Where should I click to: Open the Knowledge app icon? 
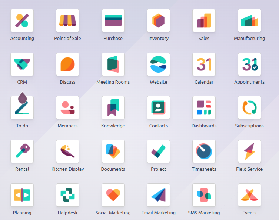click(113, 108)
